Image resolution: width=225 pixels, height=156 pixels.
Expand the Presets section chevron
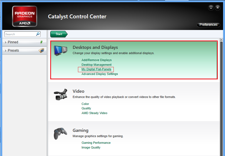pos(6,51)
